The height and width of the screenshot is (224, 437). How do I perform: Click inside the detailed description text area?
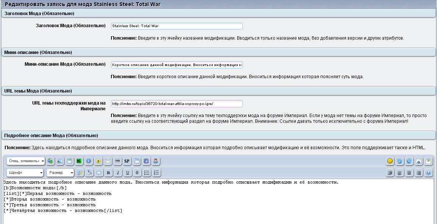pyautogui.click(x=218, y=201)
